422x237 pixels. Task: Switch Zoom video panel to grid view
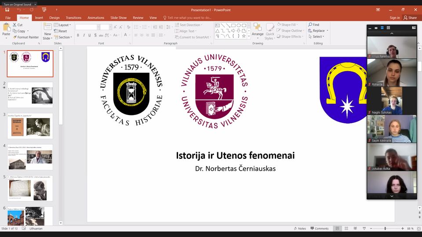pos(388,28)
